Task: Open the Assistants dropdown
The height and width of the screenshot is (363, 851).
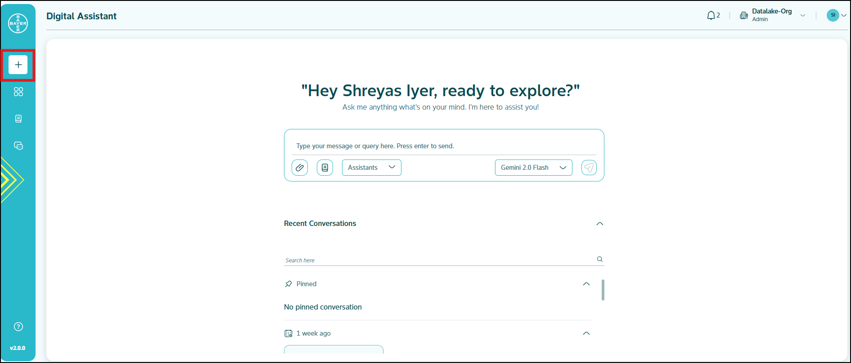Action: (371, 168)
